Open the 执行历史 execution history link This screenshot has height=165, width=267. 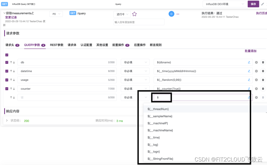click(x=261, y=13)
